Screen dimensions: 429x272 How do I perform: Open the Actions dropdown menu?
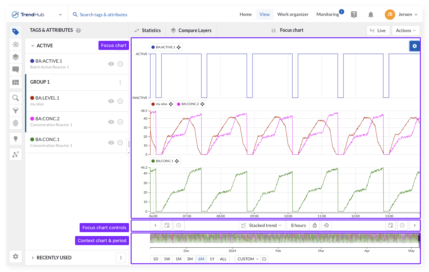point(406,30)
